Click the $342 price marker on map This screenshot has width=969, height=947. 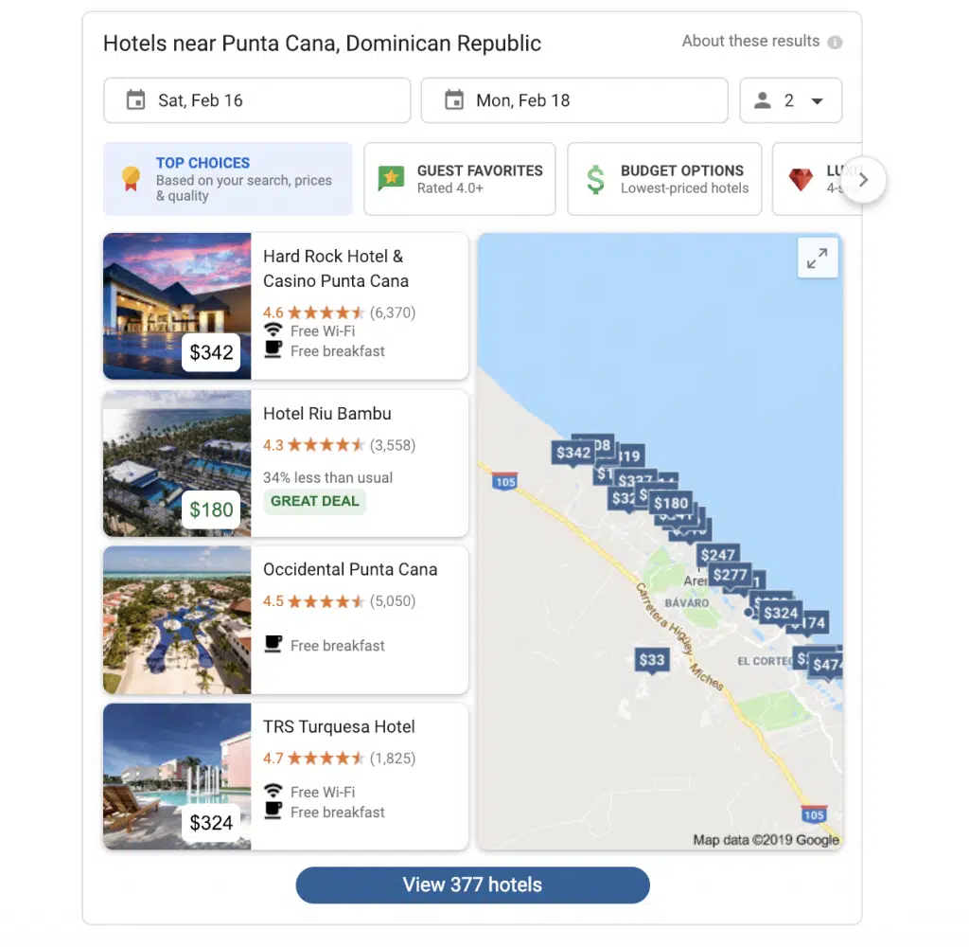click(x=573, y=453)
